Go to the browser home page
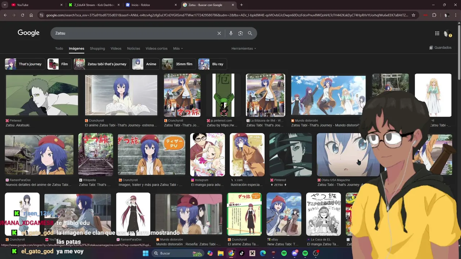This screenshot has height=259, width=461. [31, 15]
